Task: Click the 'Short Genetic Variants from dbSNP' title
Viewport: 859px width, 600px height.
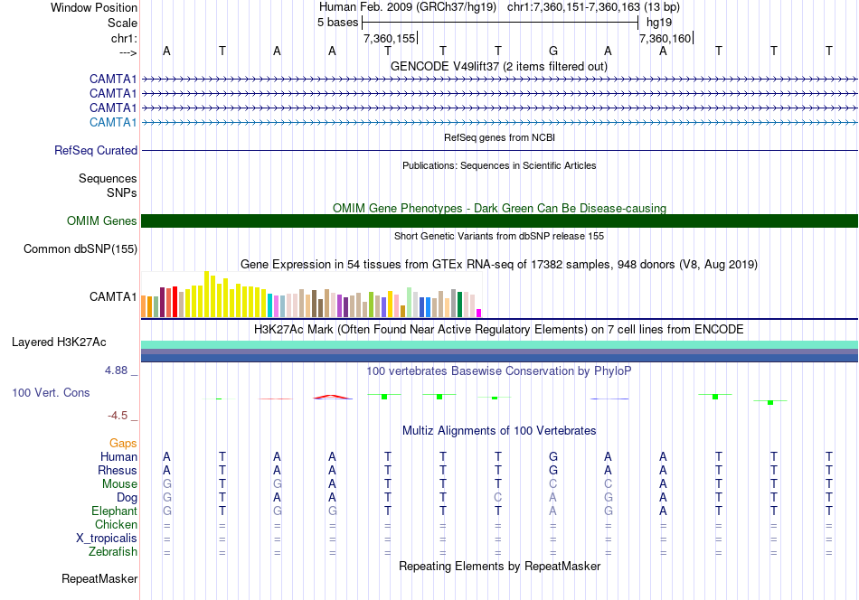Action: pyautogui.click(x=499, y=236)
